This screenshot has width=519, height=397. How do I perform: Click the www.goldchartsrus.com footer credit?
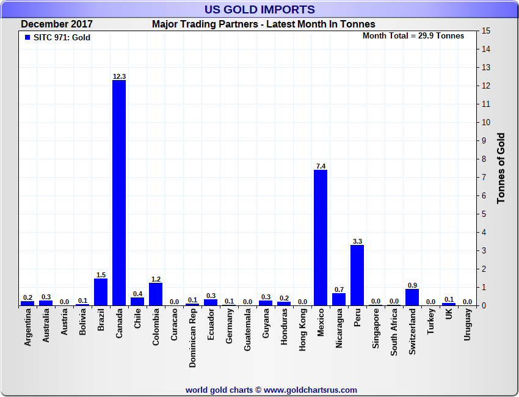click(310, 390)
